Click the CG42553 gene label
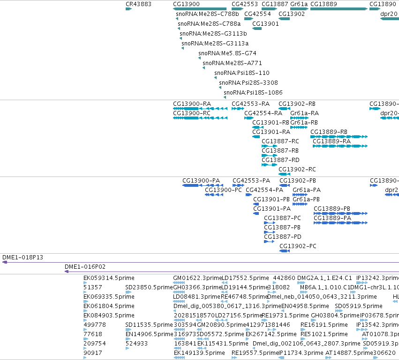 point(245,4)
